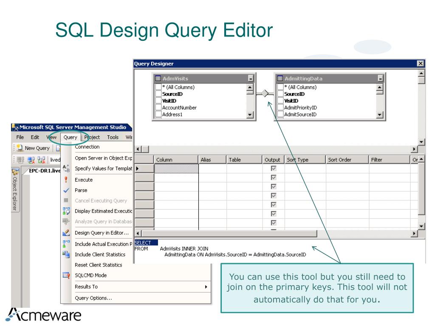Enable SQLCMD Mode

91,275
